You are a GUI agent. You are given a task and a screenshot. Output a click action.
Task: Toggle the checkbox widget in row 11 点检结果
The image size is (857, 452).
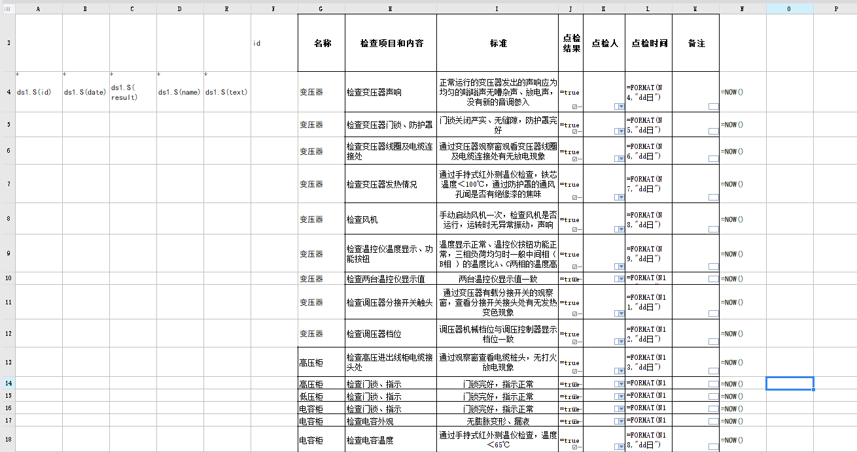tap(574, 314)
